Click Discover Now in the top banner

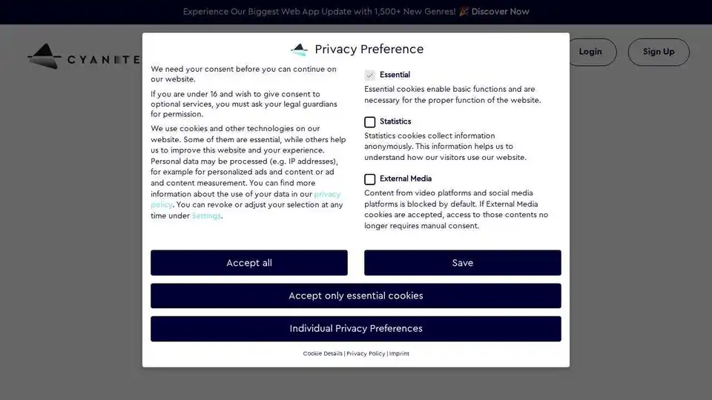point(500,11)
